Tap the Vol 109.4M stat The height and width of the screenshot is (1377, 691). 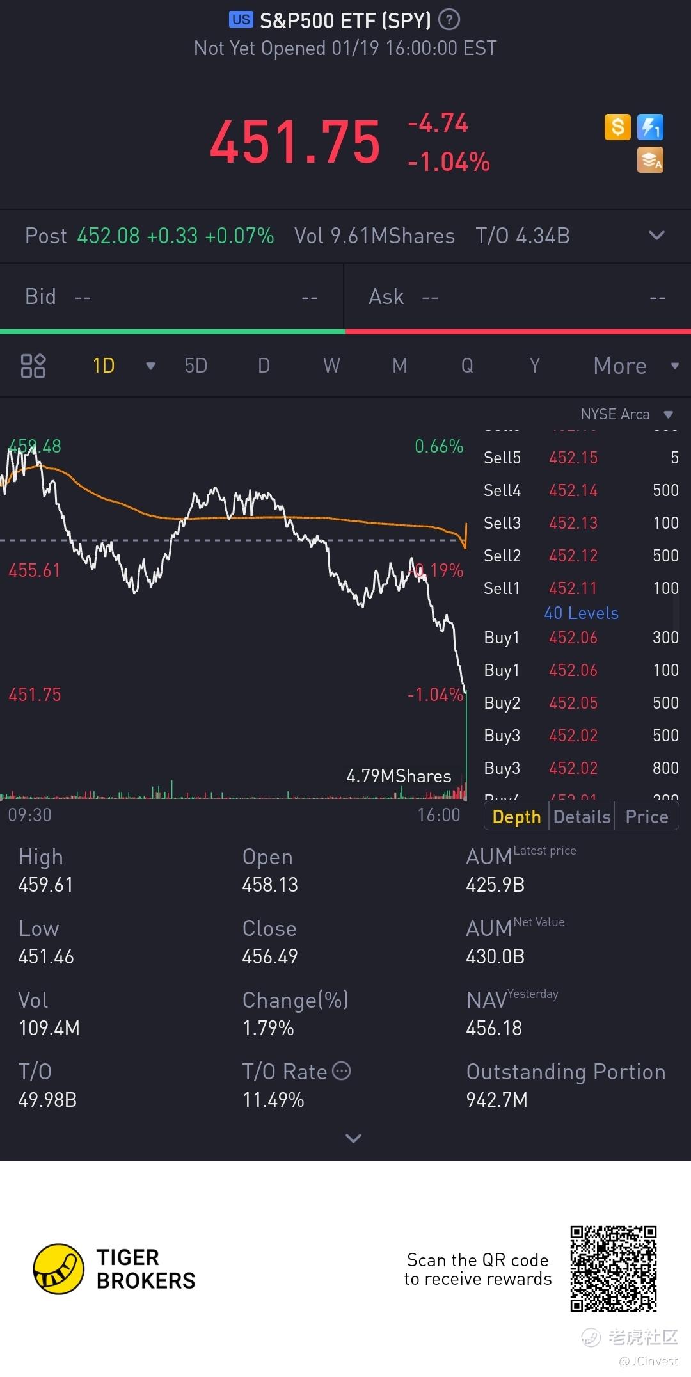[49, 1014]
